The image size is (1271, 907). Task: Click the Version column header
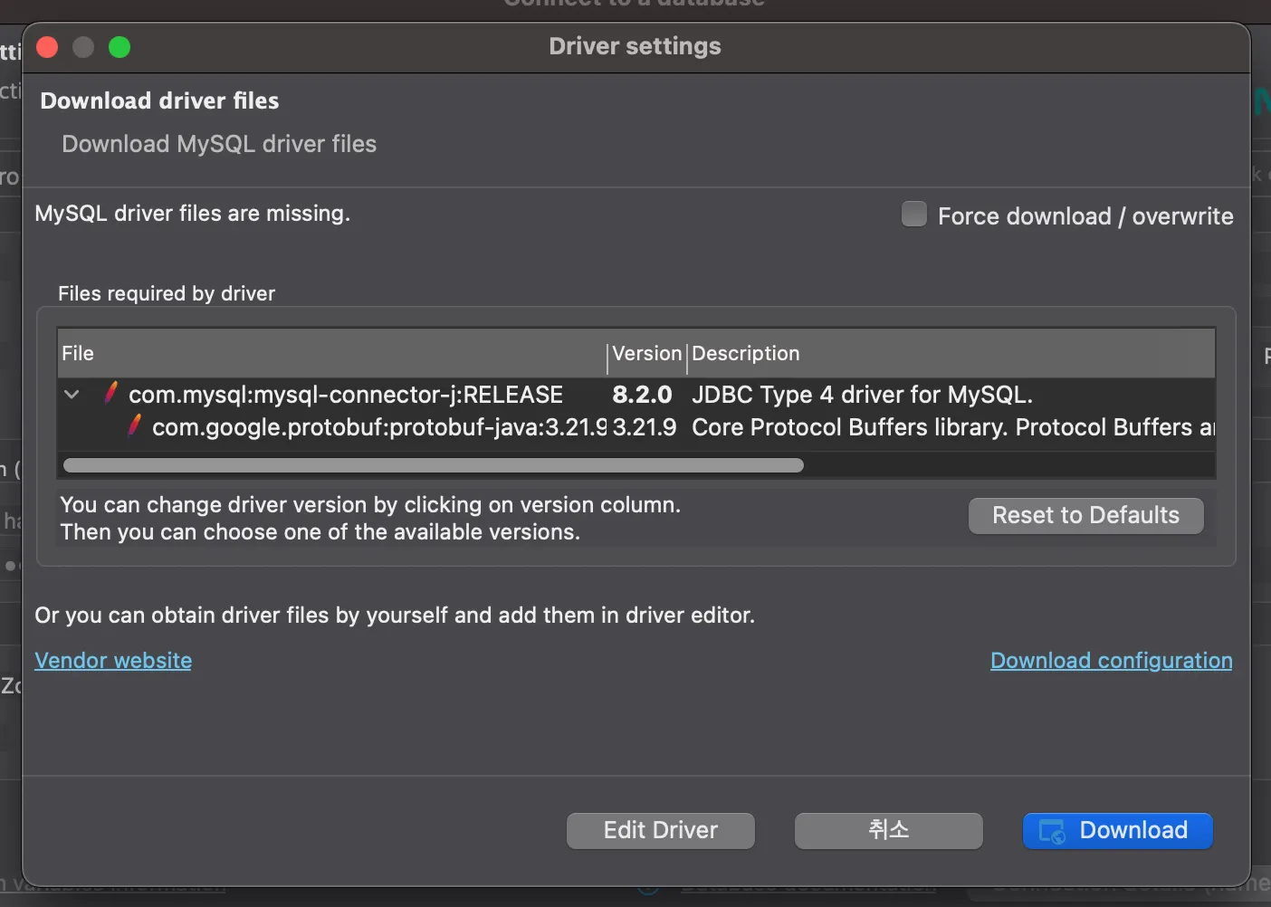click(x=647, y=354)
